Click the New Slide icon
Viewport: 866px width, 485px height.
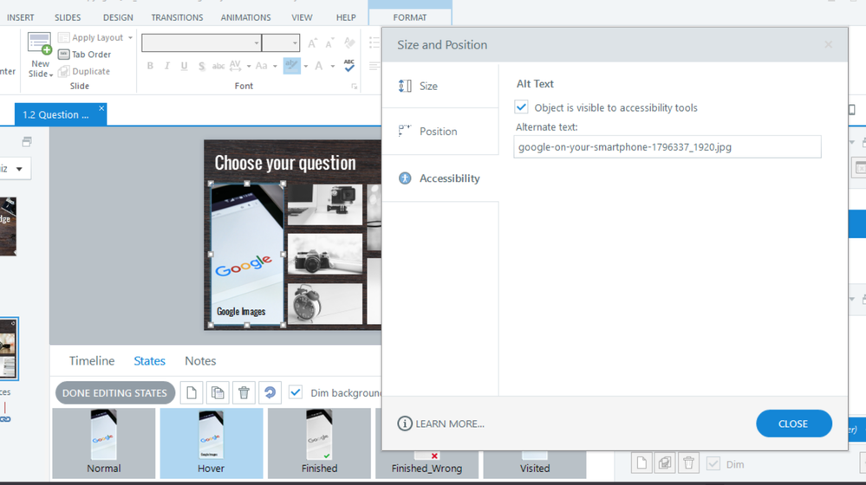click(40, 43)
